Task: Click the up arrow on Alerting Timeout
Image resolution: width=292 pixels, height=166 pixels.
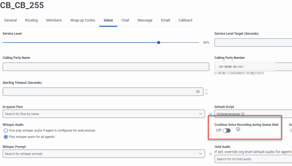Action: [206, 90]
